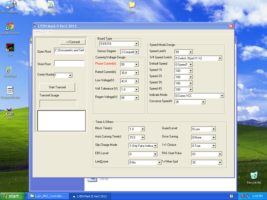The width and height of the screenshot is (267, 200).
Task: Expand the Guard Level dropdown
Action: (x=214, y=129)
